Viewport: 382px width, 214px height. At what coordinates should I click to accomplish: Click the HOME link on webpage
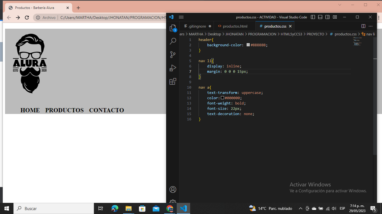30,110
